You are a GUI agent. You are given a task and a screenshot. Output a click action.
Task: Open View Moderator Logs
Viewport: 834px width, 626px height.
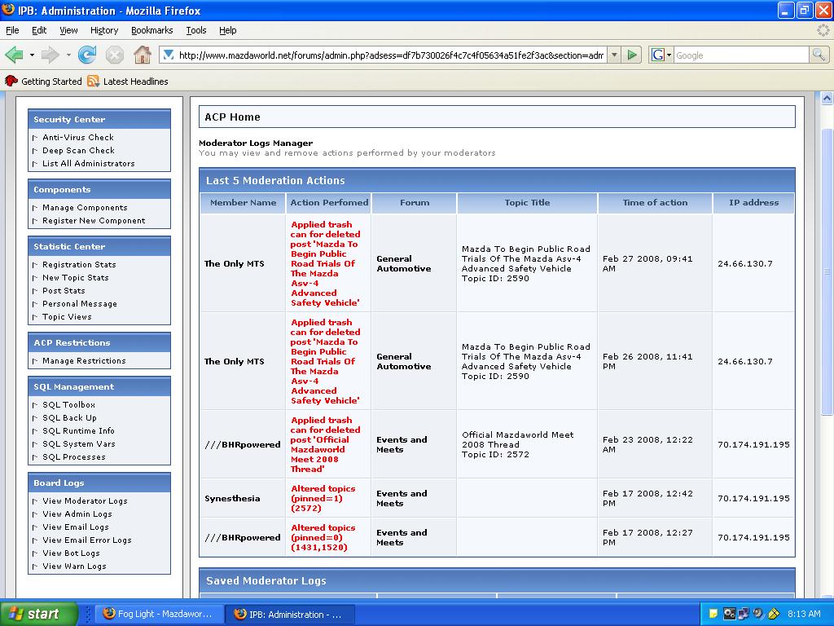click(x=85, y=501)
